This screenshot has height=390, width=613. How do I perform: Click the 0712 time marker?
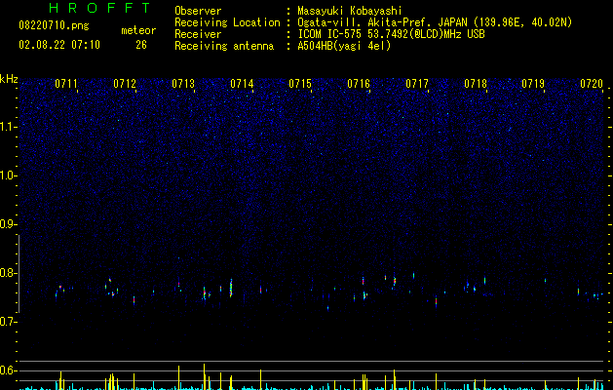tap(125, 84)
